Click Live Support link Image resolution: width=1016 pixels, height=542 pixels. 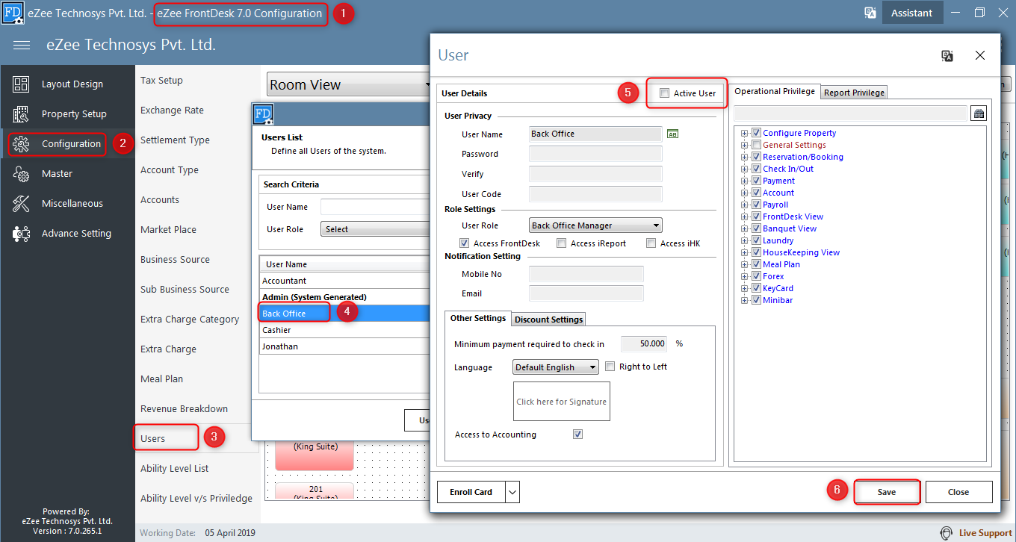(985, 533)
